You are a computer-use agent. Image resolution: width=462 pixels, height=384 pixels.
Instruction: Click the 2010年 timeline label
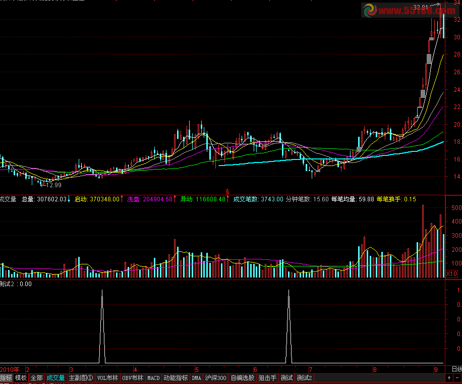pyautogui.click(x=10, y=369)
